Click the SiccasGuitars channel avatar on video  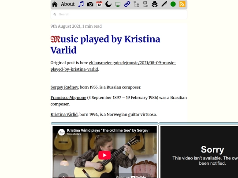coord(61,132)
